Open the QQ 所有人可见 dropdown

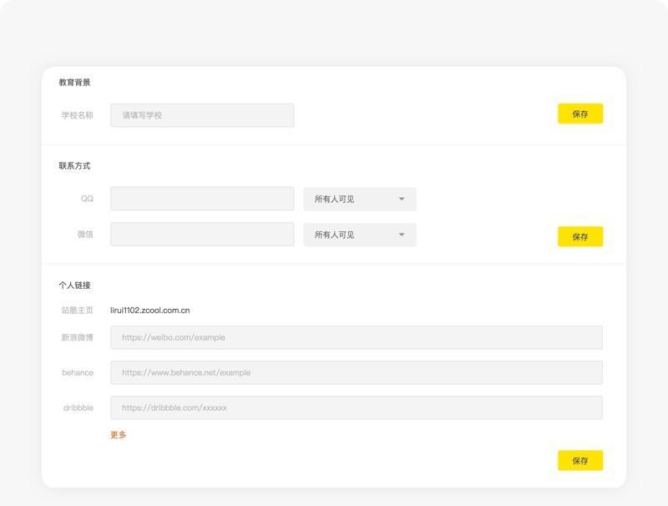click(360, 199)
